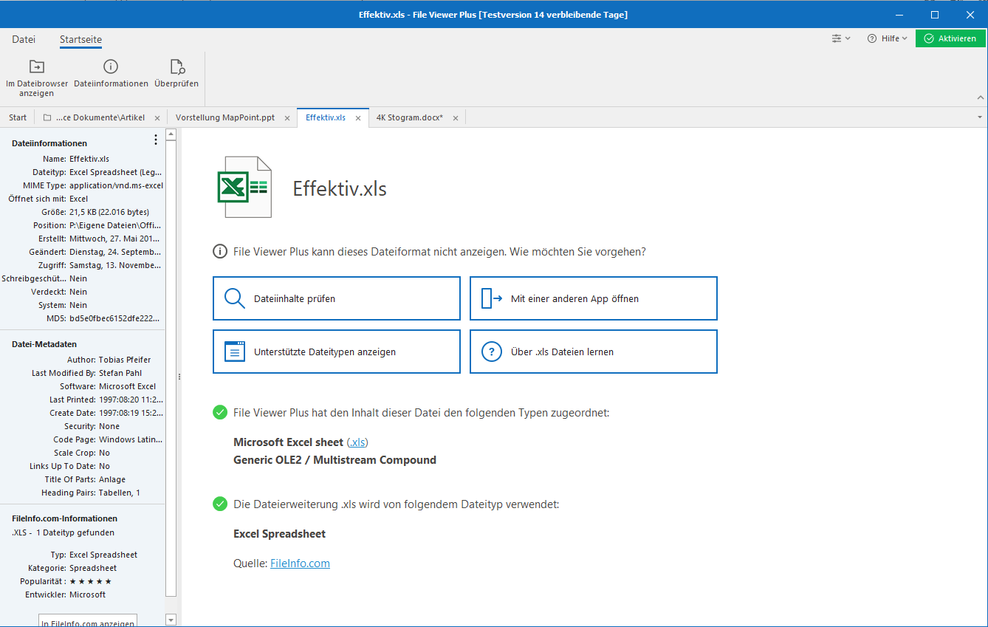Close the Effektiv.xls tab
Image resolution: width=988 pixels, height=627 pixels.
358,118
